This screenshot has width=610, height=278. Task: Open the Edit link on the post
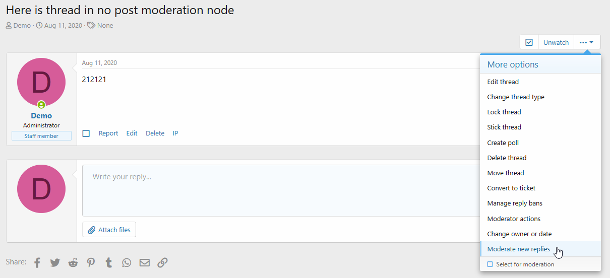[x=132, y=133]
